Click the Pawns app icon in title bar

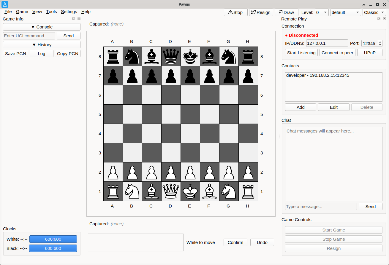pyautogui.click(x=5, y=4)
